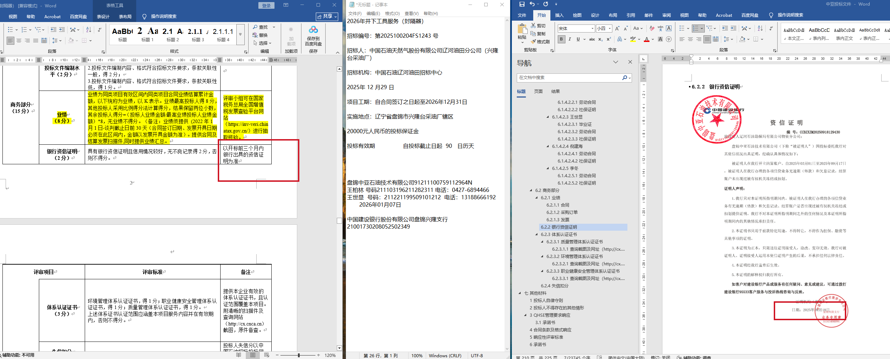Apply subscript formatting
The width and height of the screenshot is (890, 359).
tap(600, 39)
